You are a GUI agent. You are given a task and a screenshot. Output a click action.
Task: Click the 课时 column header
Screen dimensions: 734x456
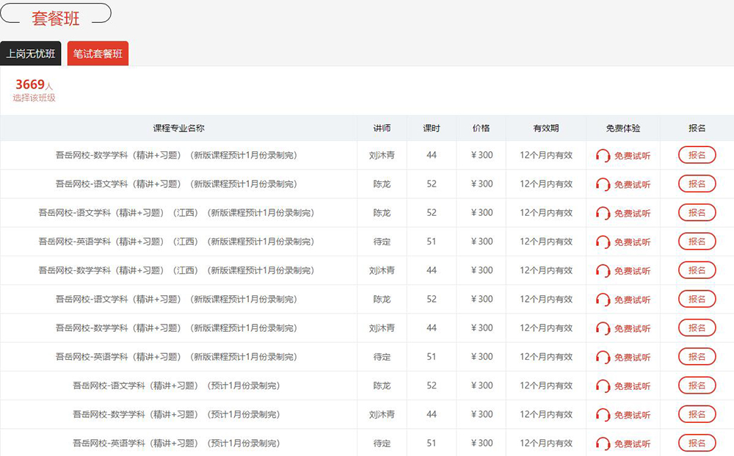pyautogui.click(x=432, y=129)
